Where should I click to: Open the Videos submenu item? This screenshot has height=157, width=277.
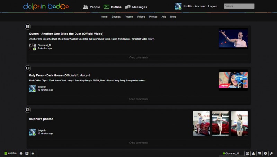pos(141,17)
